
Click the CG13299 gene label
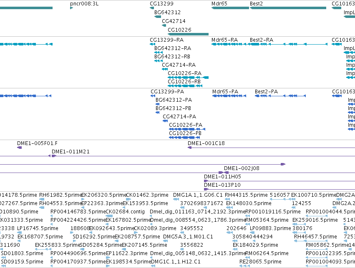coord(161,4)
